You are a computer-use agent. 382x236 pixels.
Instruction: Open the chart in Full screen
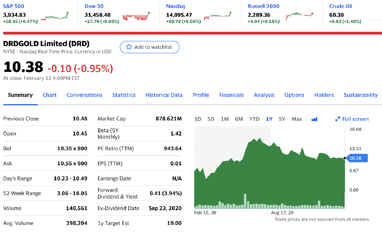click(x=352, y=119)
